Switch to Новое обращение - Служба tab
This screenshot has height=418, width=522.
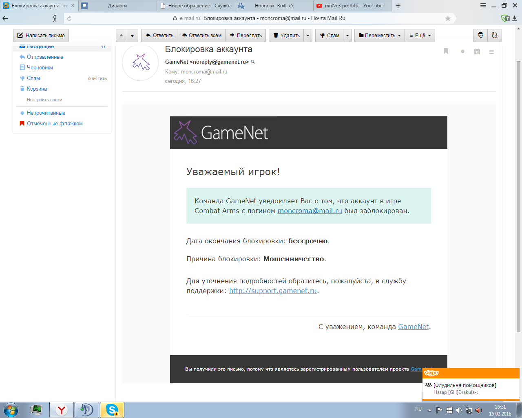point(196,6)
